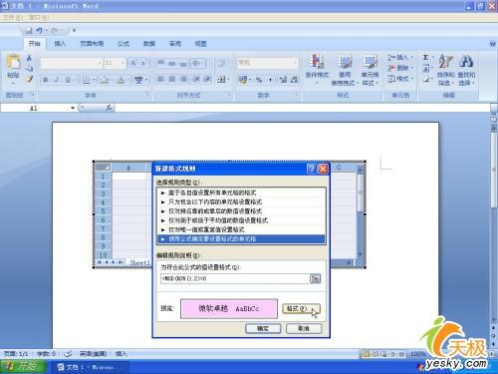Switch to the 公式 (Formulas) tab
Screen dimensions: 498x374
tap(124, 44)
